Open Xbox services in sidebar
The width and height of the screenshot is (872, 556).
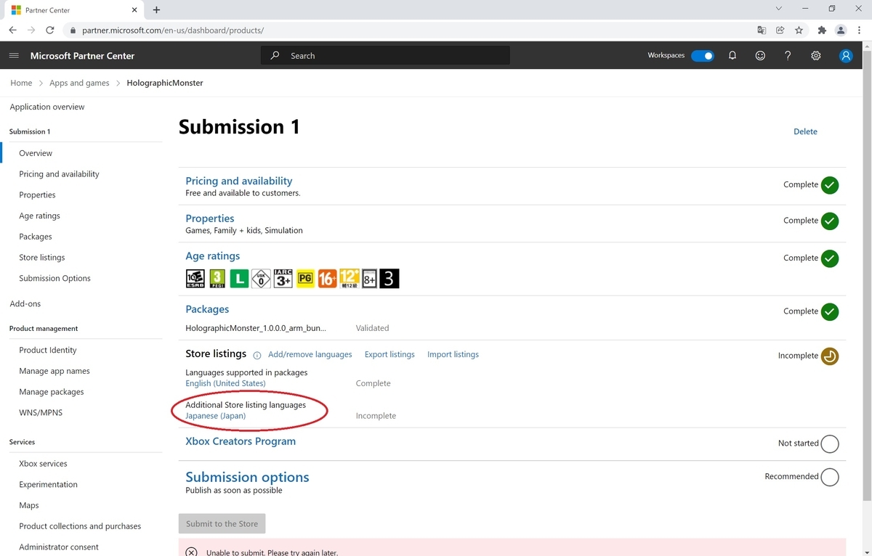pyautogui.click(x=43, y=464)
